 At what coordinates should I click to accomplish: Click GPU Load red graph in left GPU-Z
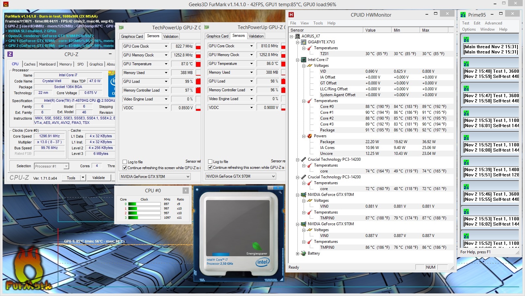(x=198, y=81)
